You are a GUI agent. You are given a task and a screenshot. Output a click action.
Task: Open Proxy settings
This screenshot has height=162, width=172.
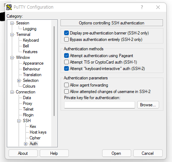28,103
